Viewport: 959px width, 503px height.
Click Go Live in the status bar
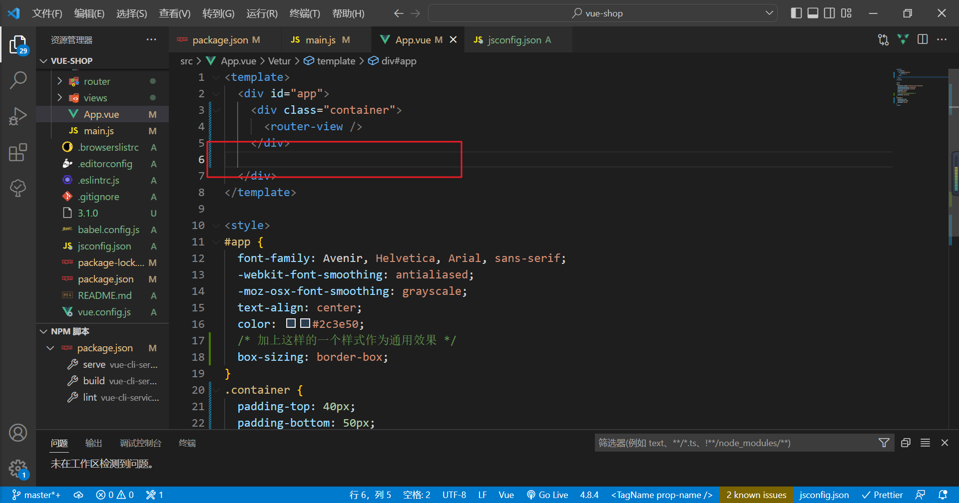click(548, 495)
